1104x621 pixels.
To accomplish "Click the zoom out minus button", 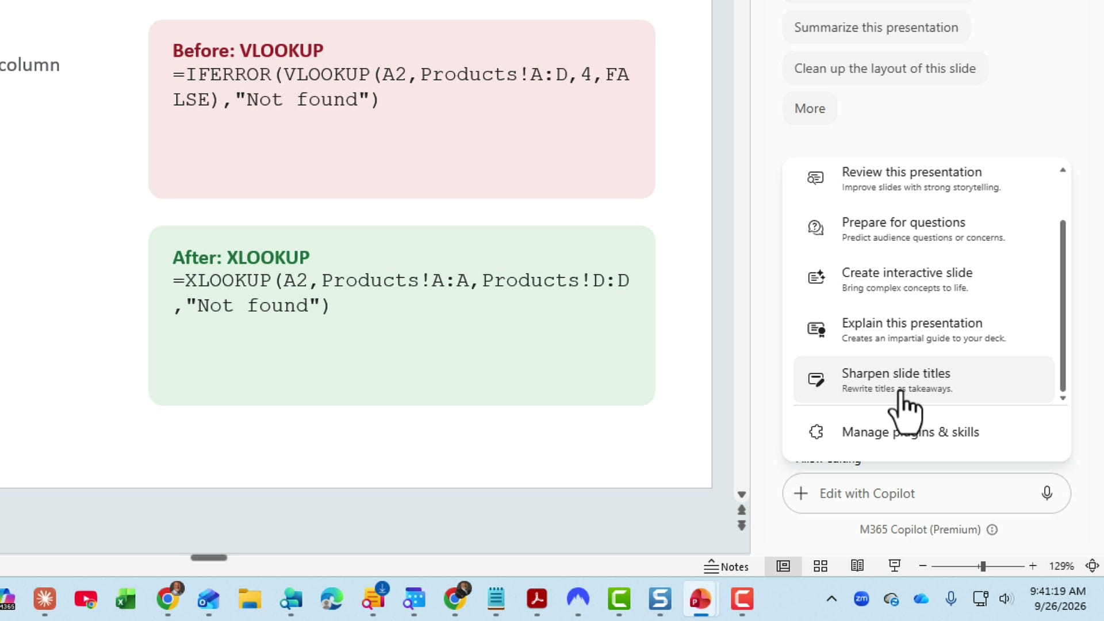I will (922, 566).
